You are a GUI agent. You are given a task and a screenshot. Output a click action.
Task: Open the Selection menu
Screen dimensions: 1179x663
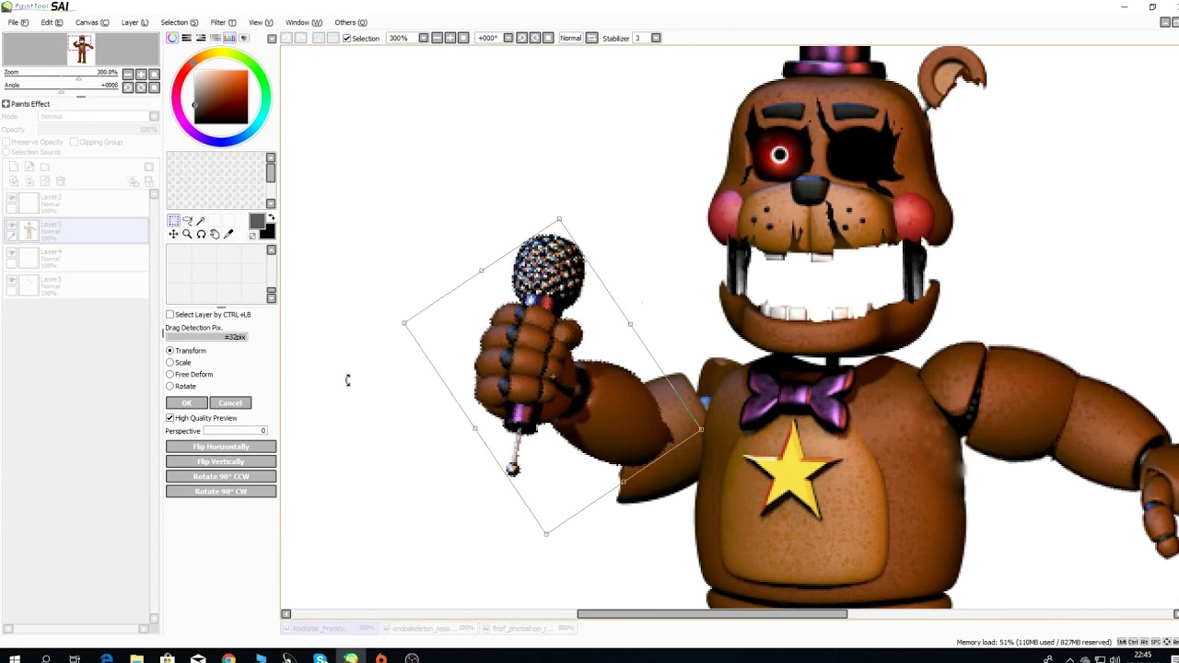click(179, 22)
